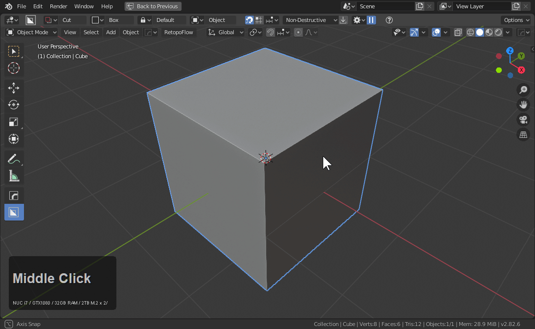
Task: Expand the Non-Destructive mode dropdown
Action: point(311,20)
